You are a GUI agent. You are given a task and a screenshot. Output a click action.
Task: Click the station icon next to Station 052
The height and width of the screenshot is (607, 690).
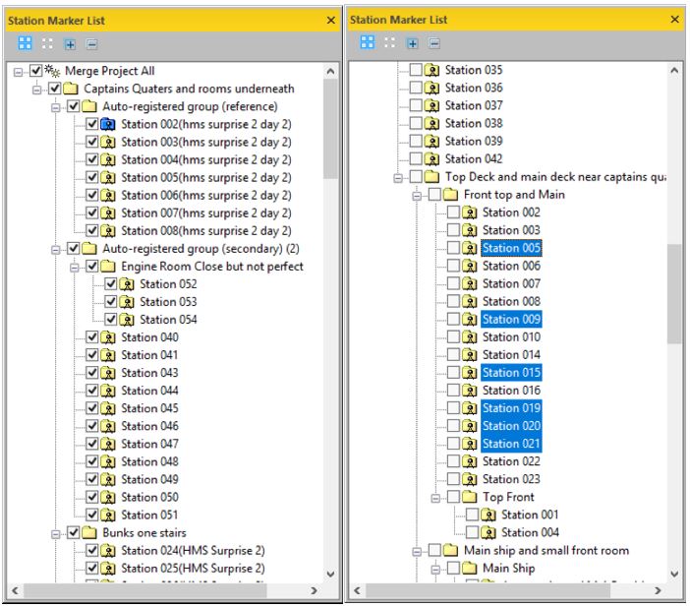[127, 284]
